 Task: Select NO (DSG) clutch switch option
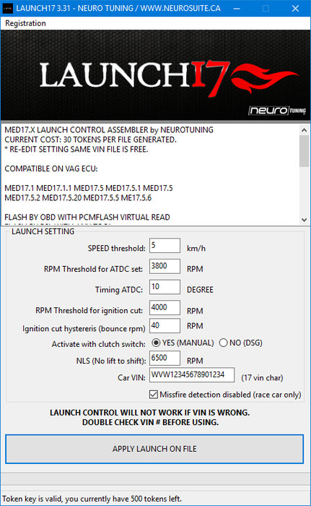pyautogui.click(x=241, y=343)
